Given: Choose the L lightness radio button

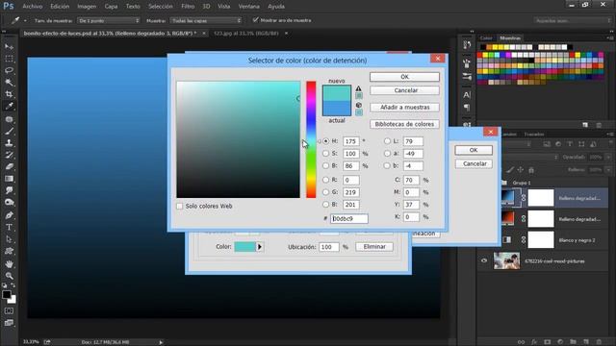Looking at the screenshot, I should pyautogui.click(x=387, y=141).
